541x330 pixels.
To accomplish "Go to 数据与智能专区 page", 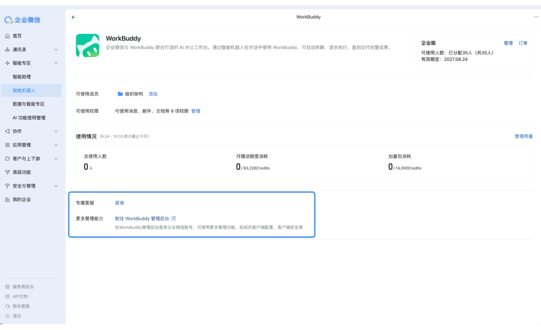I will click(31, 104).
